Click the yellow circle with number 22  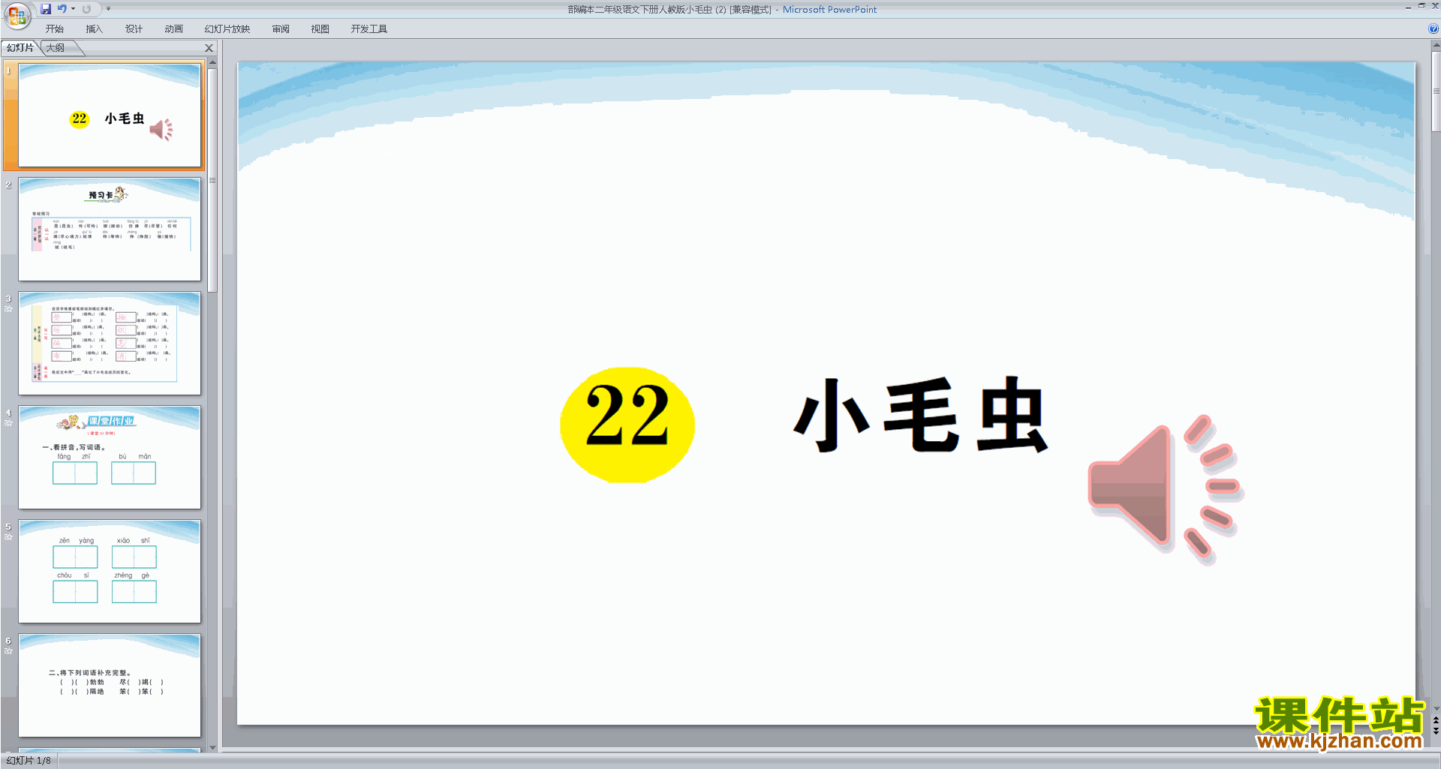point(627,425)
